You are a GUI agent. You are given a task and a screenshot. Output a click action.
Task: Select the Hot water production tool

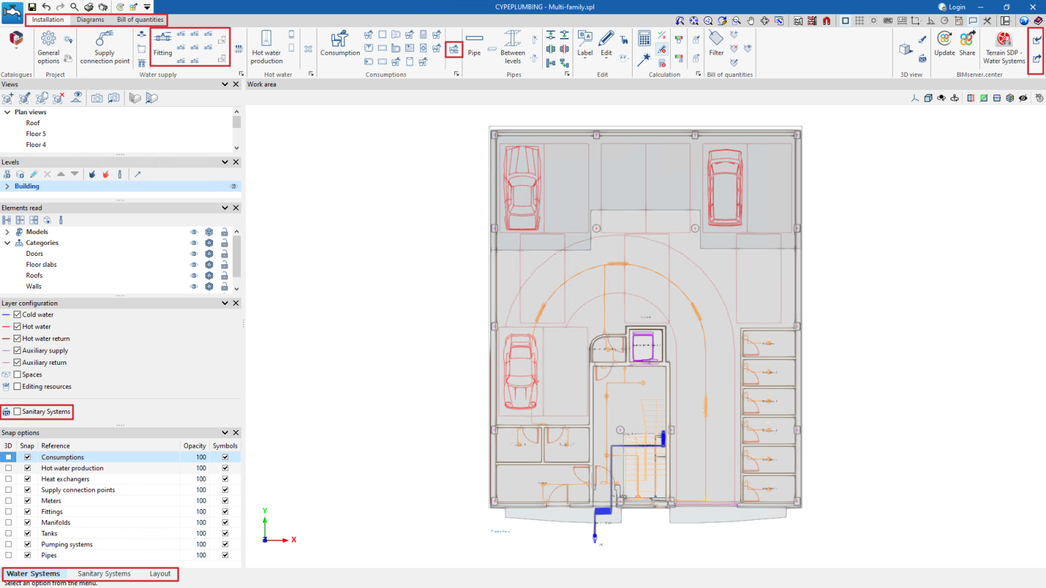pos(266,47)
